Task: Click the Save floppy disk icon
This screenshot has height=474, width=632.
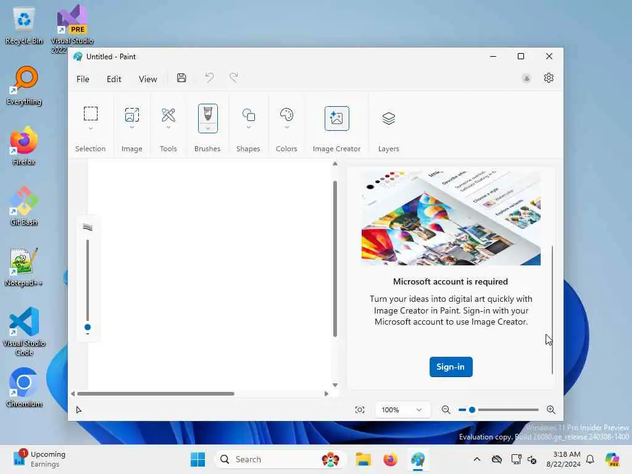Action: (x=181, y=78)
